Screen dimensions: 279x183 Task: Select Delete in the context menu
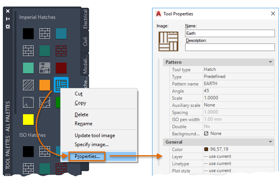point(81,115)
